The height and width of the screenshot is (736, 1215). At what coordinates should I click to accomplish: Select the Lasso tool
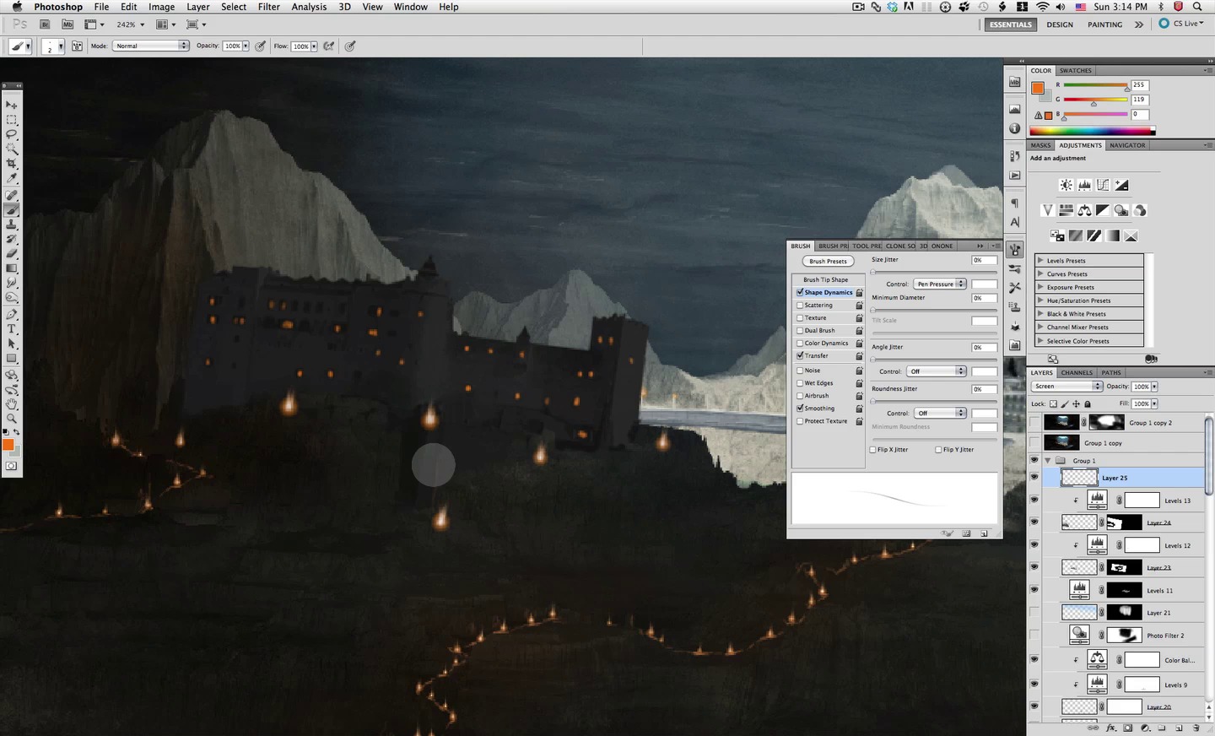[x=12, y=133]
